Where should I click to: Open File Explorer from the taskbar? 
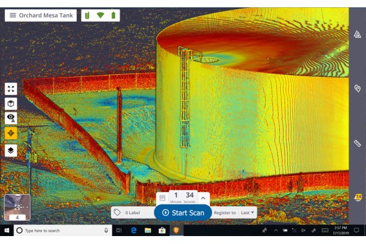[148, 231]
